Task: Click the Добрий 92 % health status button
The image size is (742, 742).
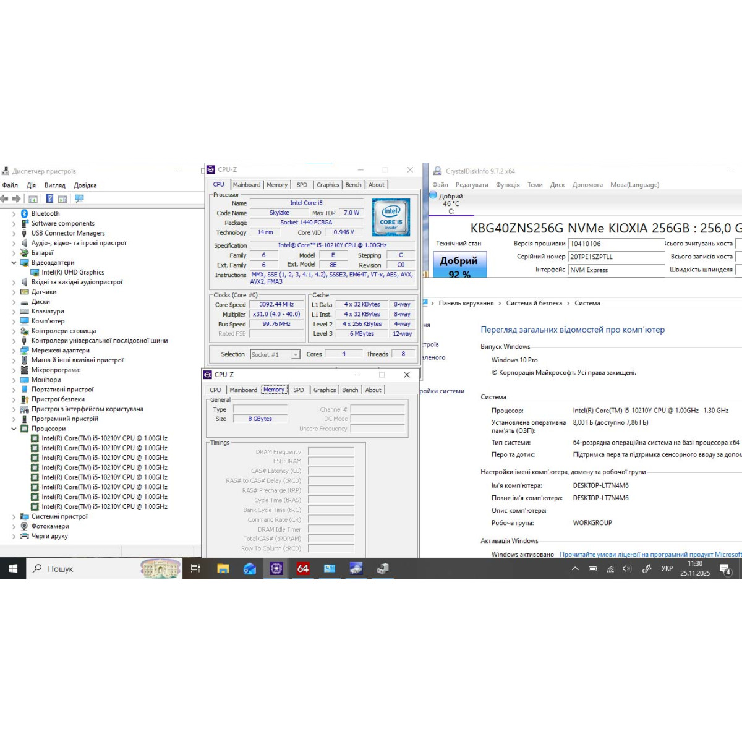Action: [459, 265]
